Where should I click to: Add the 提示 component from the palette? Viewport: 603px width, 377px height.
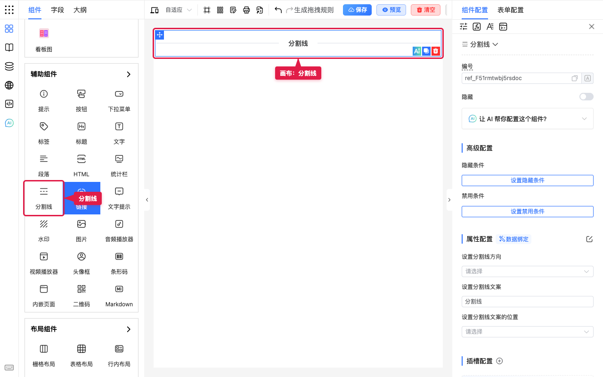[44, 100]
